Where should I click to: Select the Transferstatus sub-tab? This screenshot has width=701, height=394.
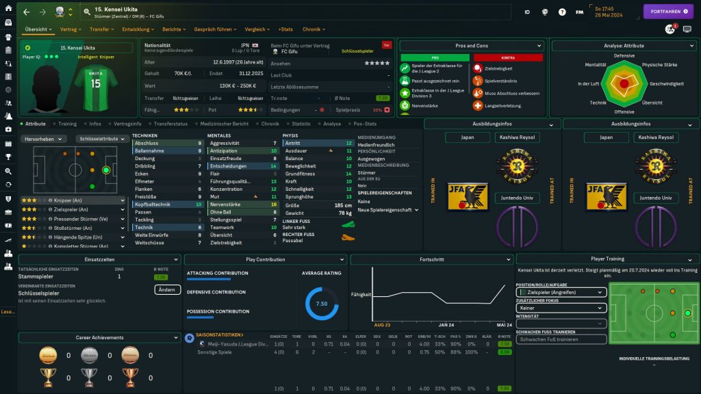[170, 124]
